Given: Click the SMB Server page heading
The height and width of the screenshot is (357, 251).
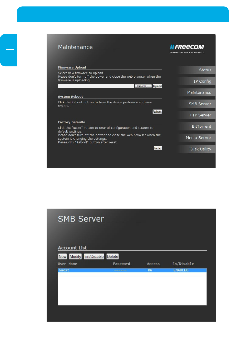Looking at the screenshot, I should [x=81, y=219].
